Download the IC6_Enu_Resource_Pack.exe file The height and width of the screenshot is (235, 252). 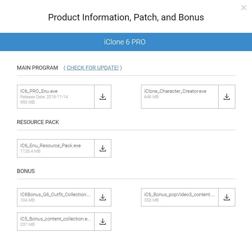[x=103, y=148]
